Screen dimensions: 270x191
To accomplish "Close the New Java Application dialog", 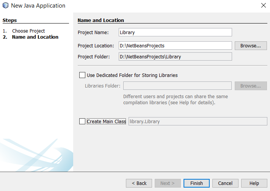I will 263,5.
